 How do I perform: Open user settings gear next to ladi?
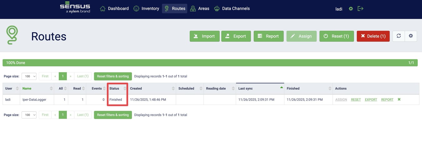(351, 9)
